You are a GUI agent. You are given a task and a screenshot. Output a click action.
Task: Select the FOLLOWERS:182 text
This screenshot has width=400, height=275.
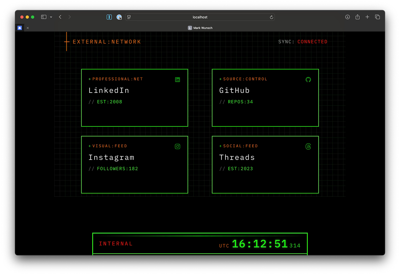coord(118,169)
